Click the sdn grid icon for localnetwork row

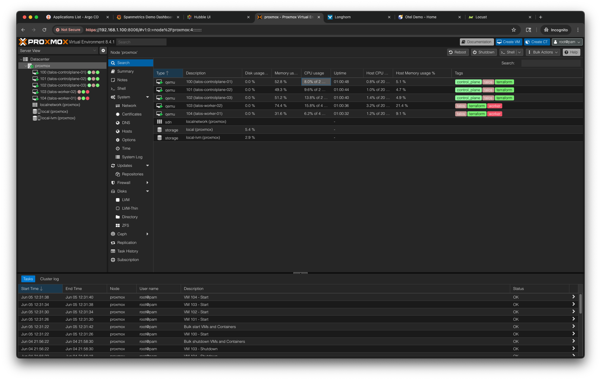[159, 122]
